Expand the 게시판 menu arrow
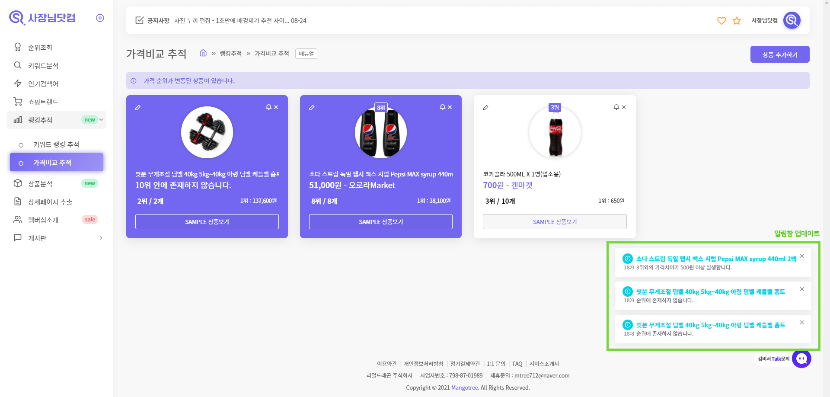This screenshot has height=397, width=830. 101,238
